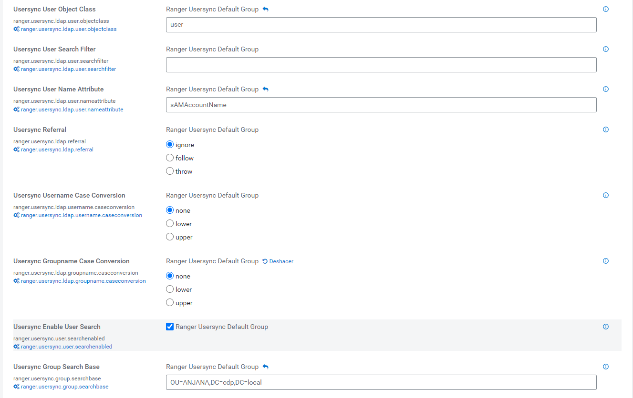The height and width of the screenshot is (398, 633).
Task: Select 'throw' for Usersync Referral
Action: click(x=170, y=171)
